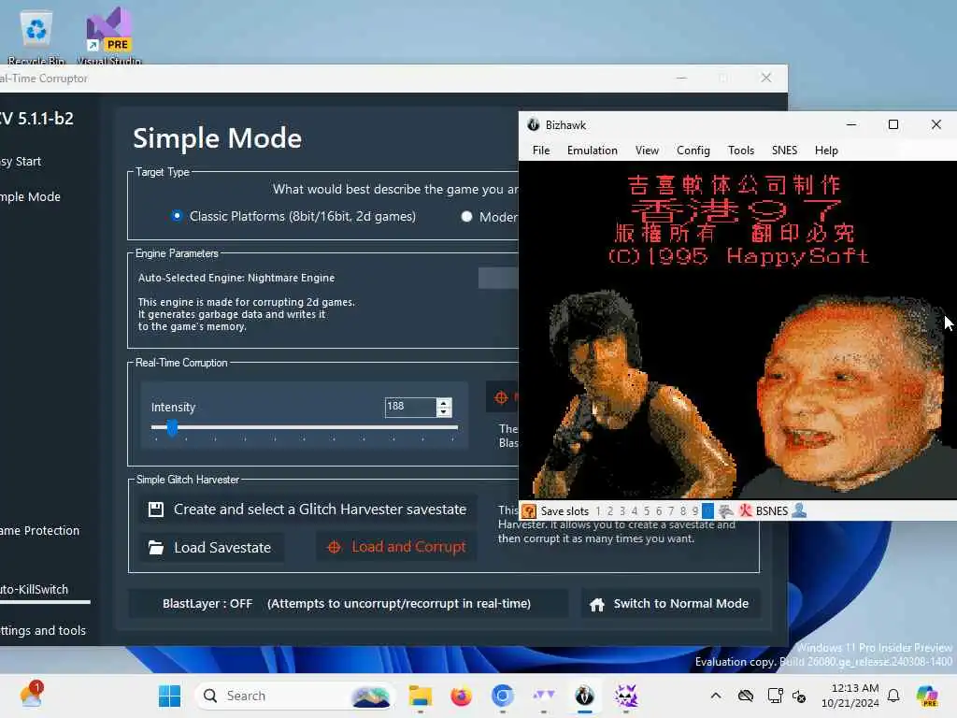The image size is (957, 718).
Task: Open the notification bell
Action: tap(893, 696)
